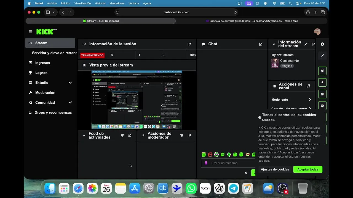Accept all cookies with Aceptar todas
The width and height of the screenshot is (353, 198).
pos(308,169)
